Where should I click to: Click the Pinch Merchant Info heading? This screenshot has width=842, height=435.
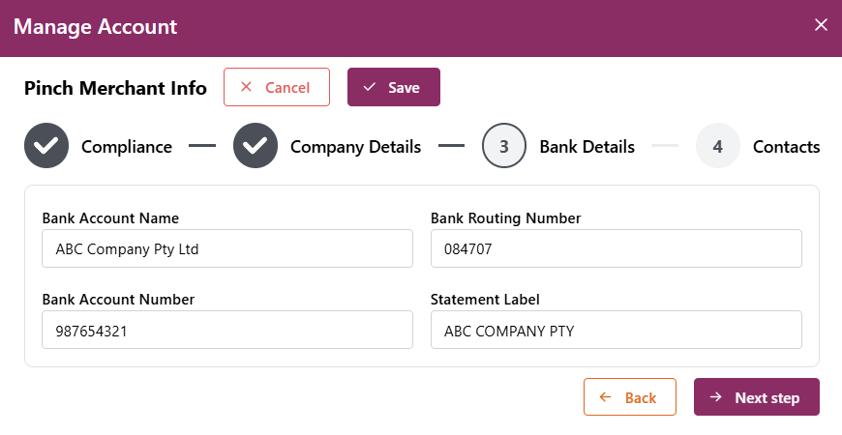pyautogui.click(x=115, y=88)
